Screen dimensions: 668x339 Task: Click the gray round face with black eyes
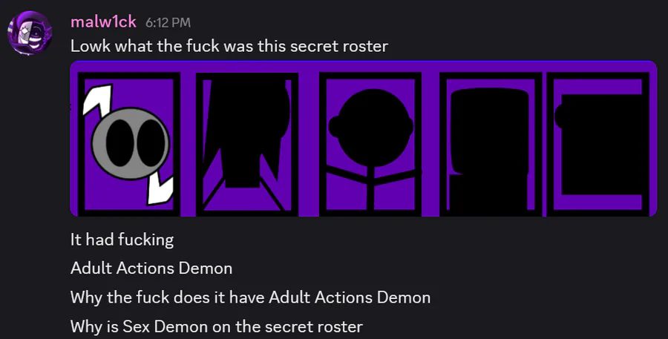(131, 143)
